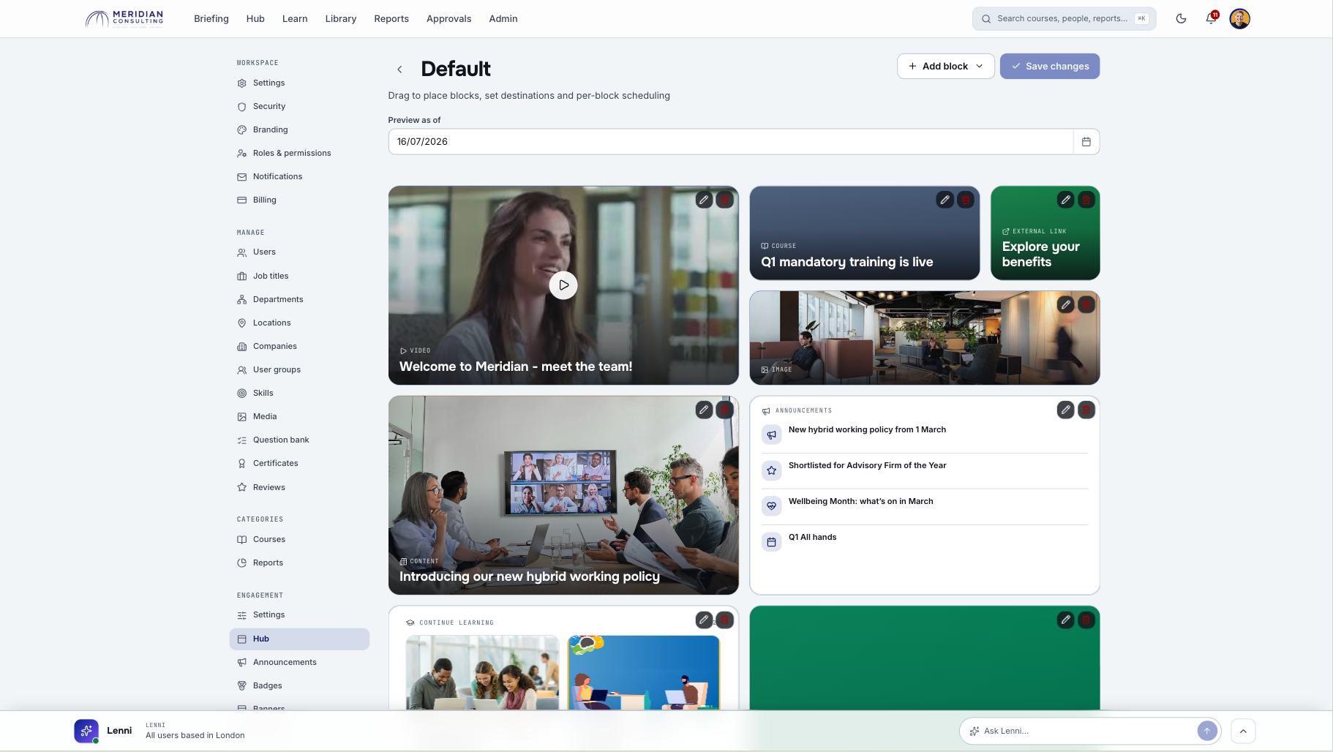The image size is (1333, 752).
Task: Edit the Explore your benefits block
Action: (x=1066, y=200)
